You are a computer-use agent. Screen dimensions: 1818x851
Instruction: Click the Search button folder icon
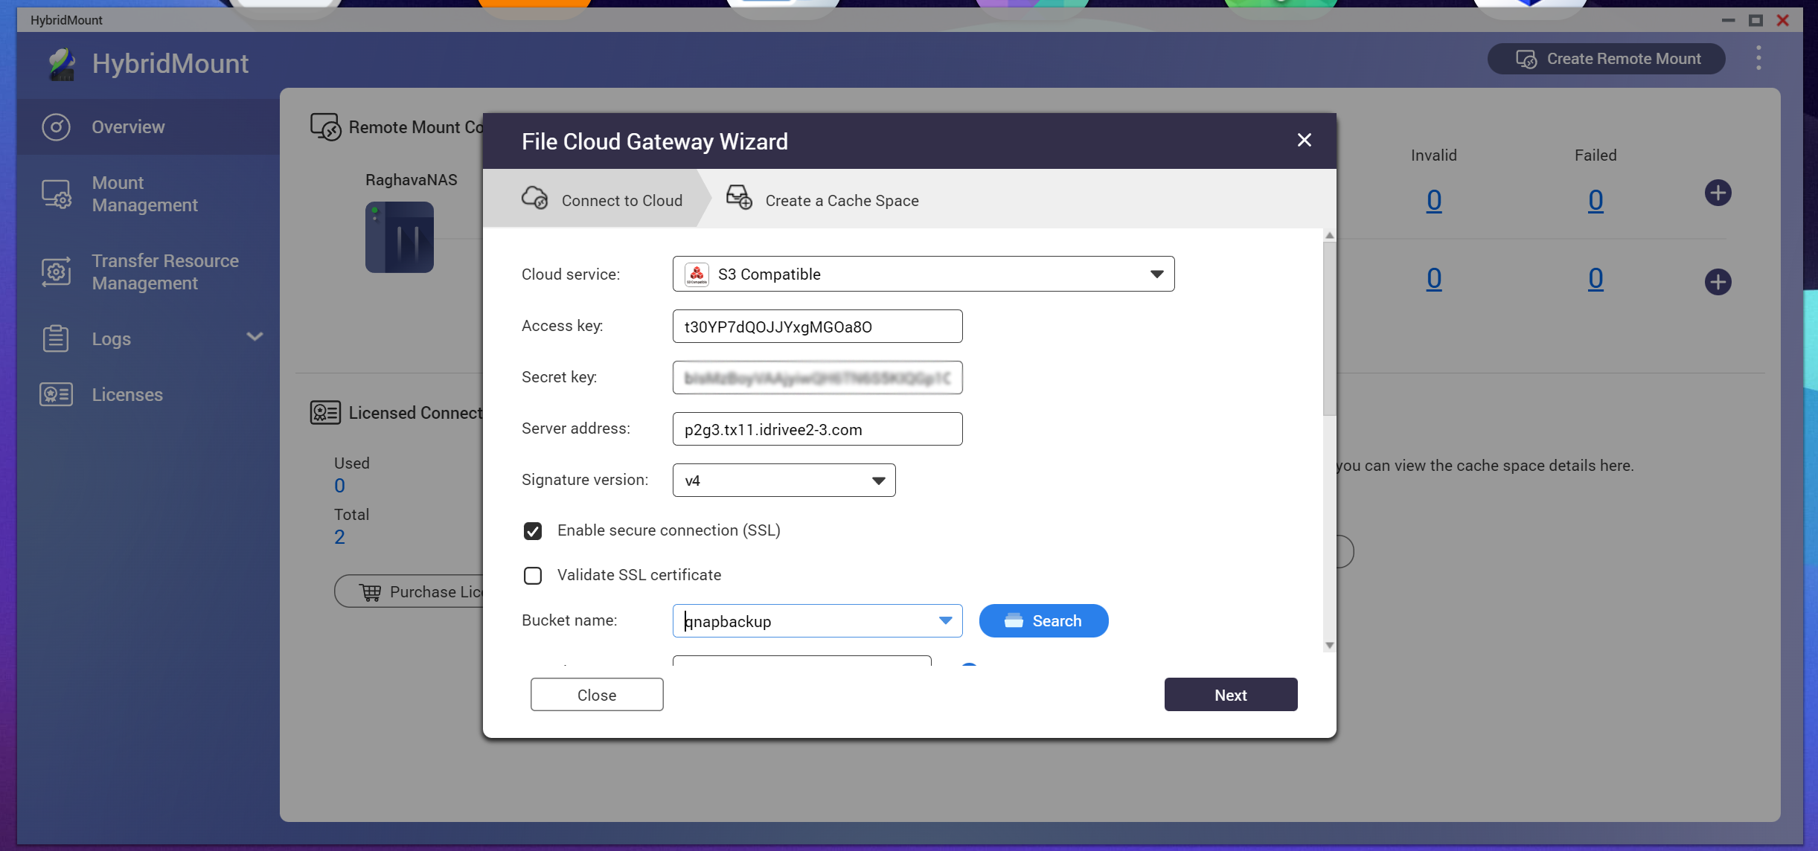tap(1014, 620)
